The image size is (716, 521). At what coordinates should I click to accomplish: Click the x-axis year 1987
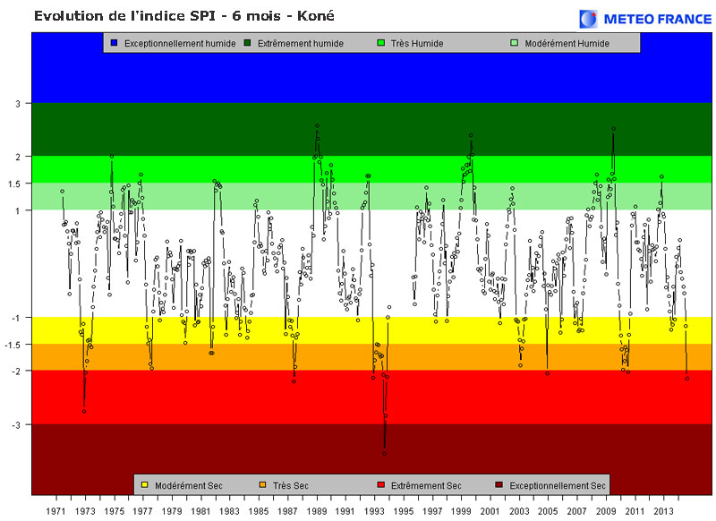(287, 511)
